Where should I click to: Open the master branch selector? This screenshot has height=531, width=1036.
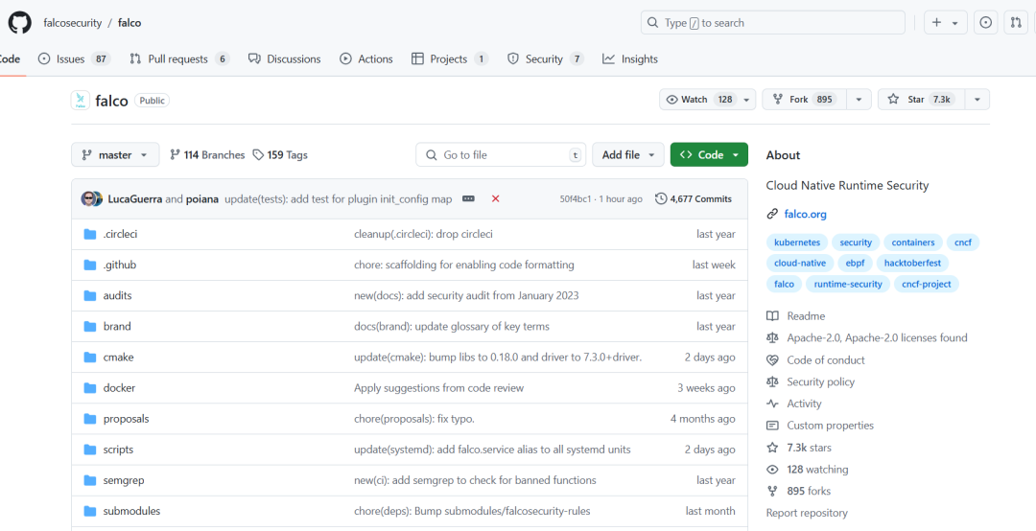pyautogui.click(x=115, y=154)
